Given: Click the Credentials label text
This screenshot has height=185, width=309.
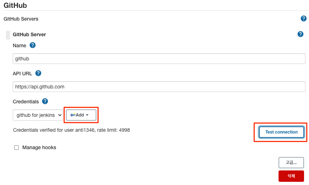Looking at the screenshot, I should pos(26,102).
